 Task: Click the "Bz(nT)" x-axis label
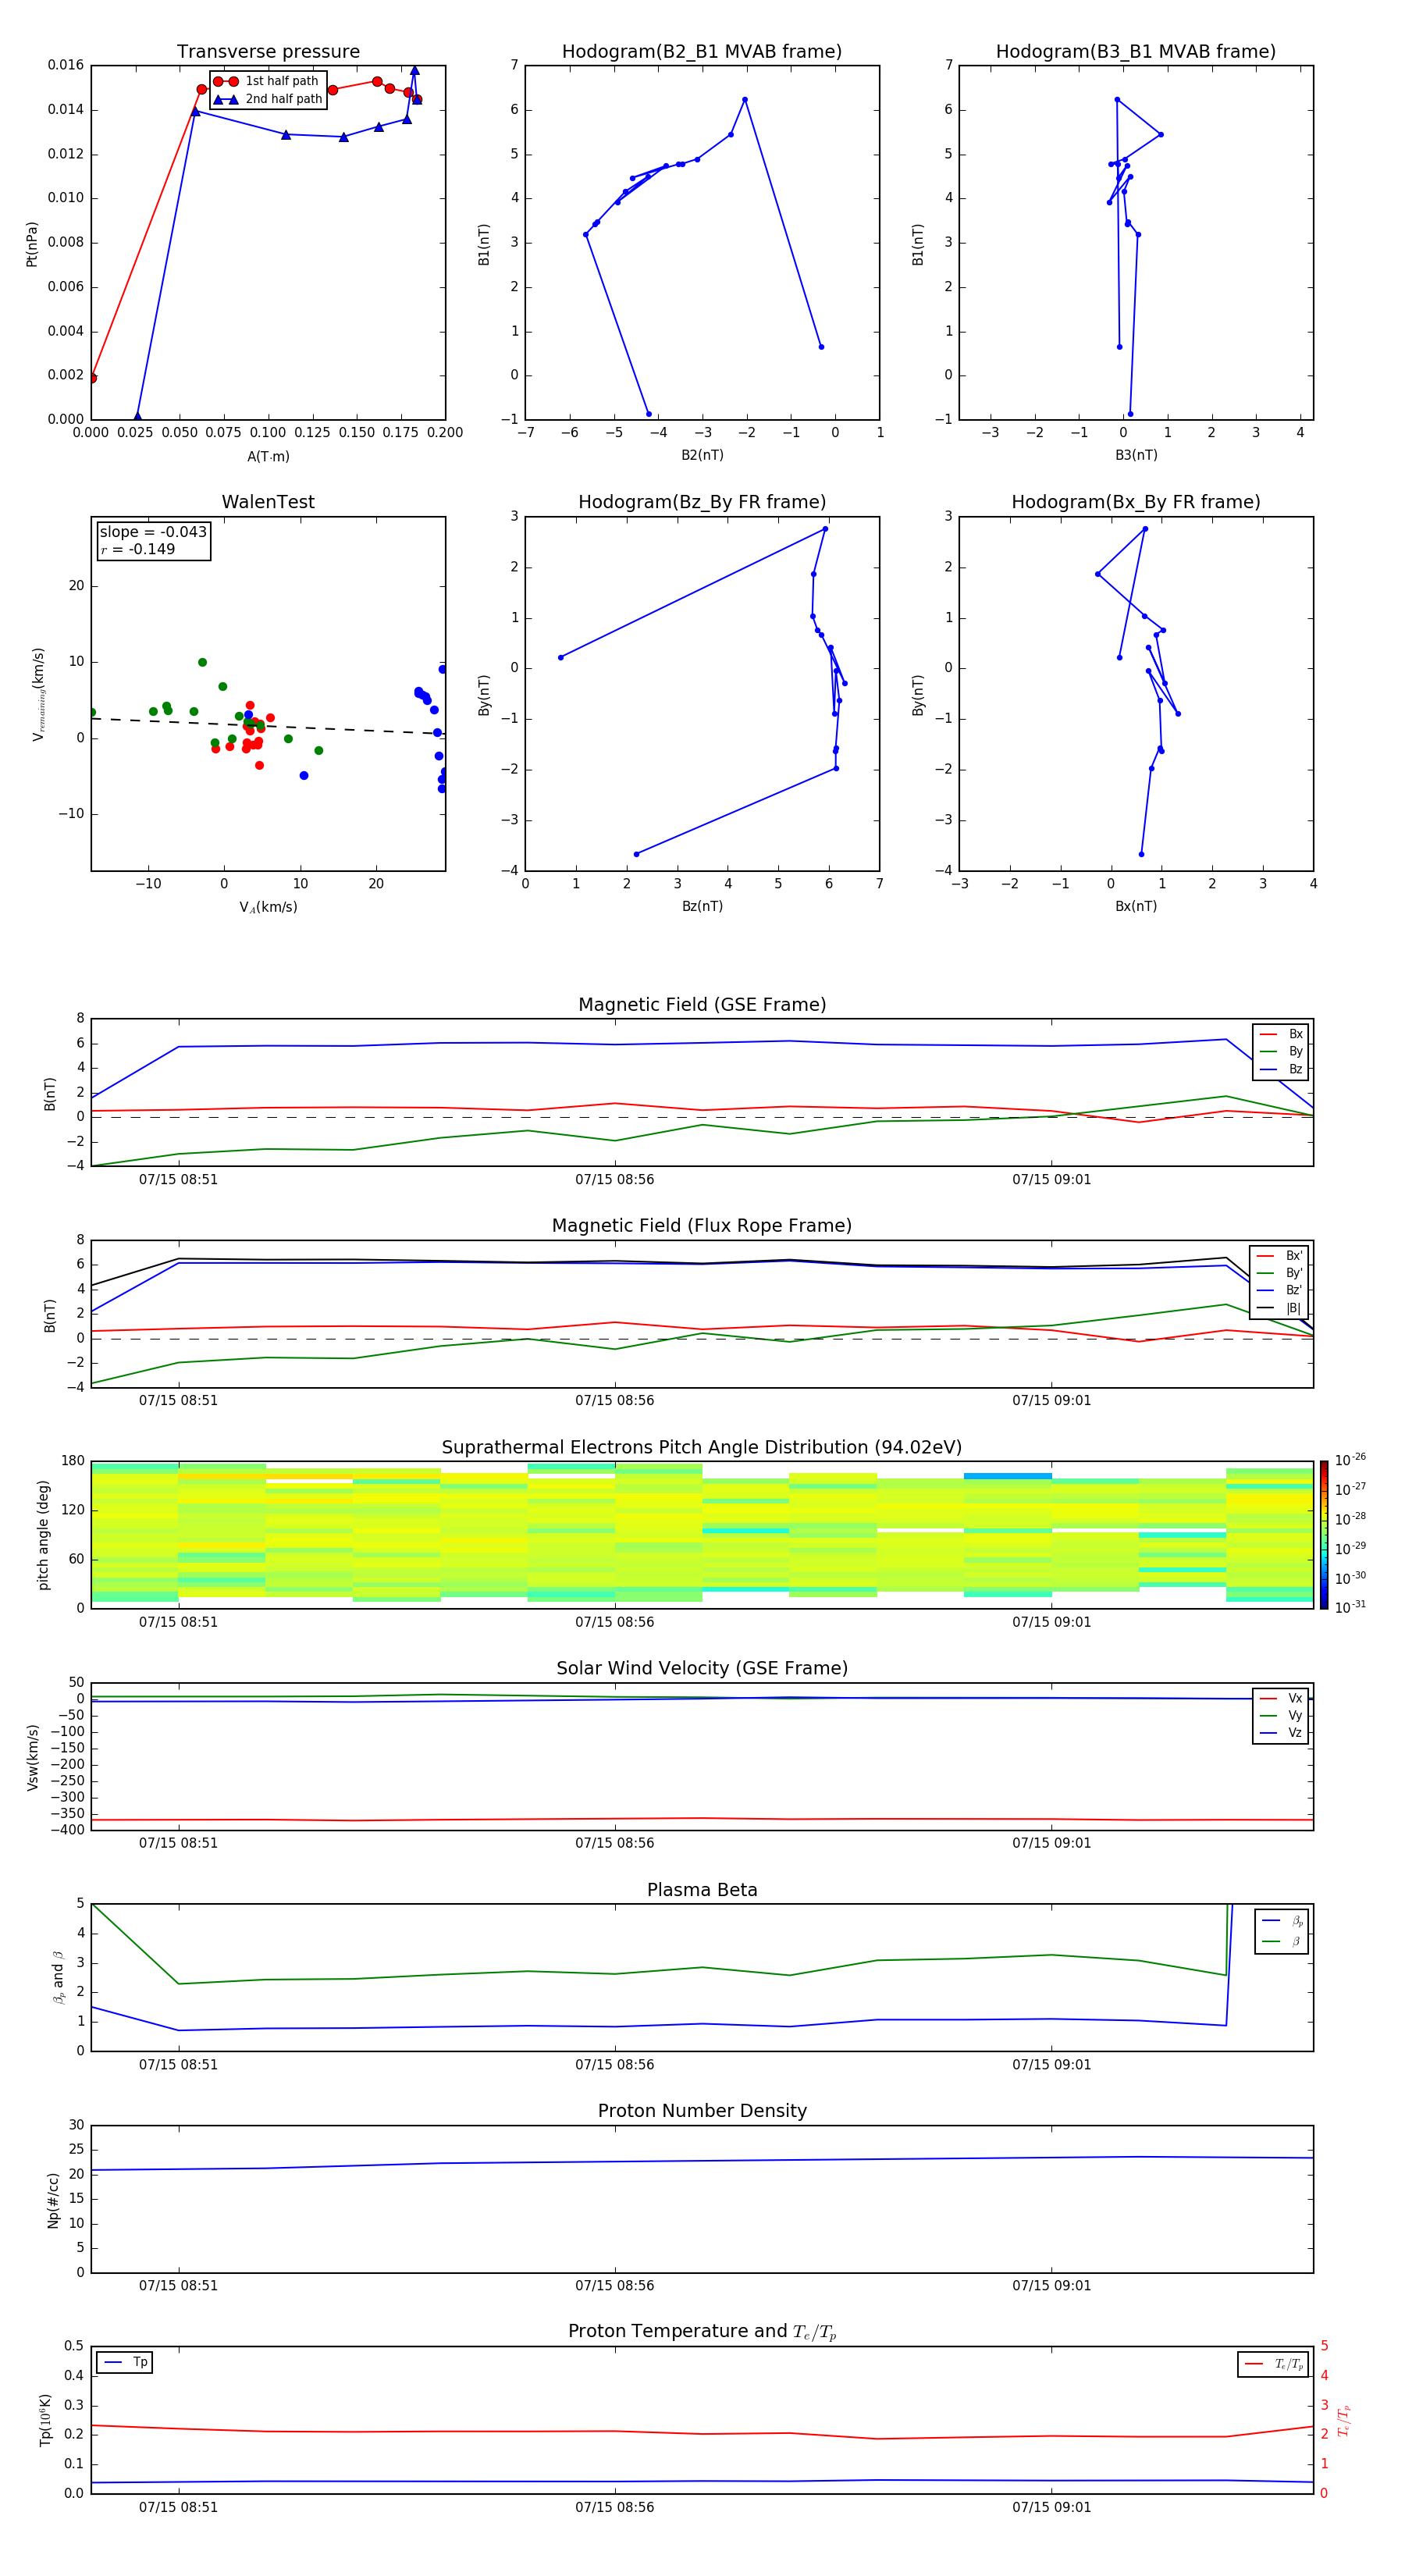(x=702, y=906)
